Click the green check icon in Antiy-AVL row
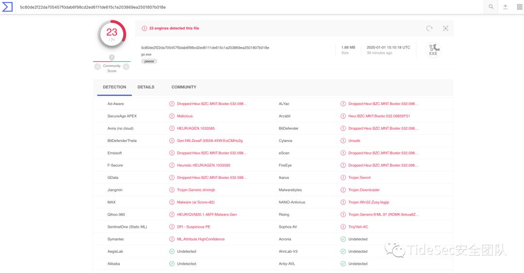The image size is (524, 273). pyautogui.click(x=343, y=264)
